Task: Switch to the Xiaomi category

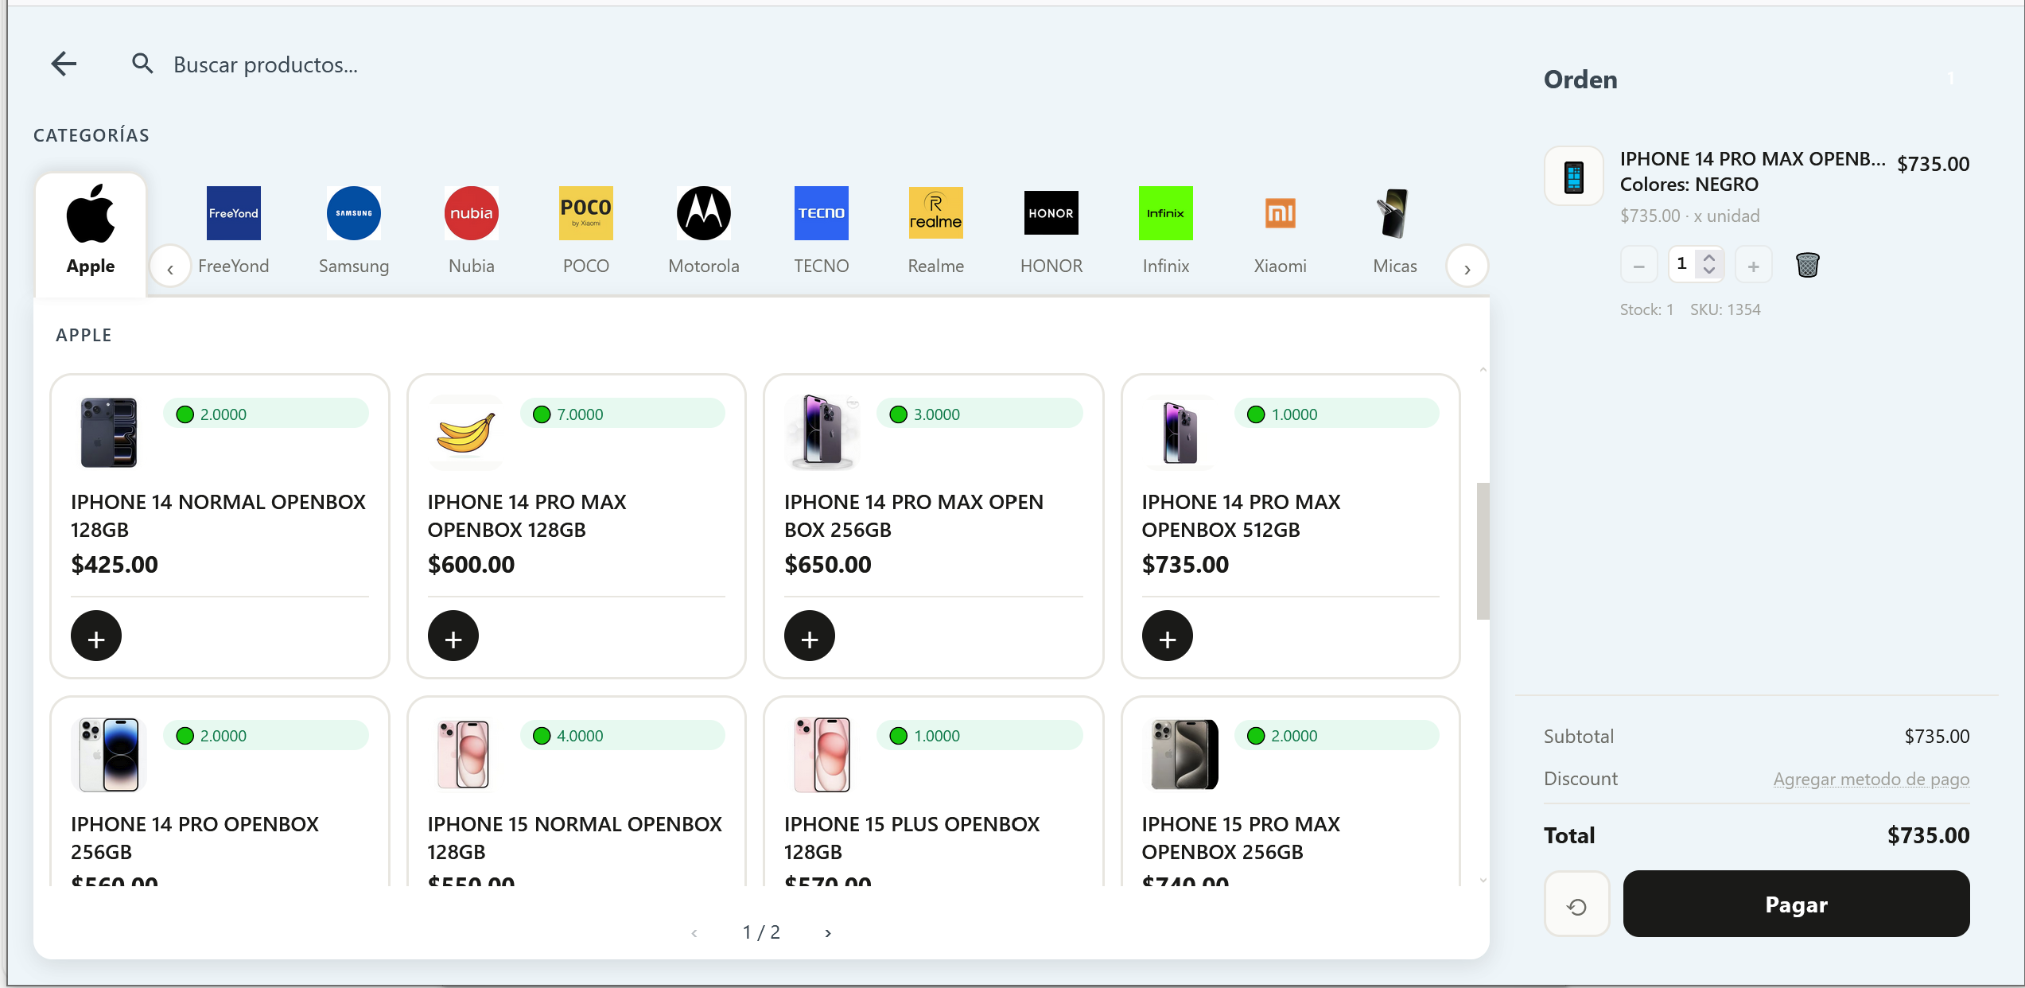Action: point(1281,231)
